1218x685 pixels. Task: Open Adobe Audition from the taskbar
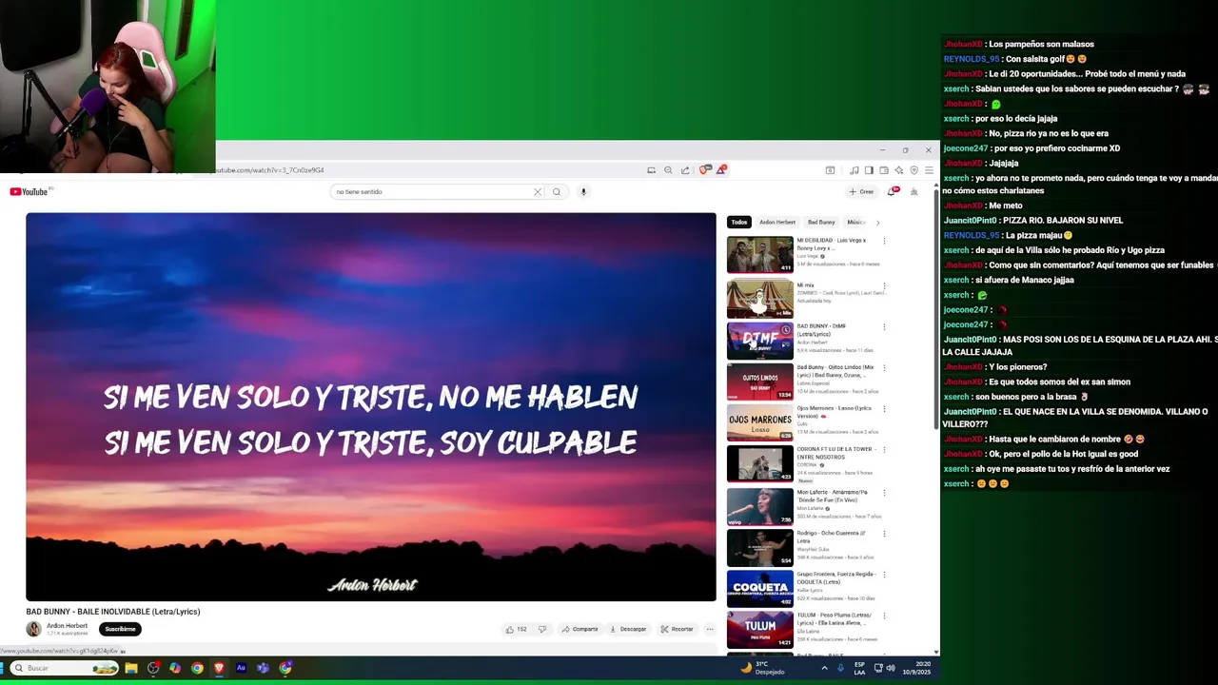pyautogui.click(x=241, y=668)
